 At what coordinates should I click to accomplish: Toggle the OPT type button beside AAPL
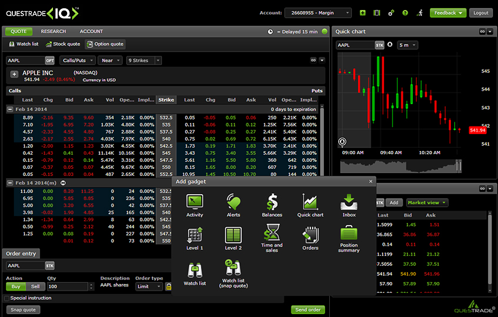point(50,61)
